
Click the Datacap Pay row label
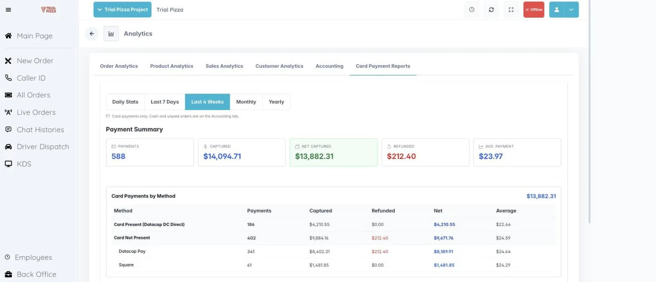pos(132,251)
